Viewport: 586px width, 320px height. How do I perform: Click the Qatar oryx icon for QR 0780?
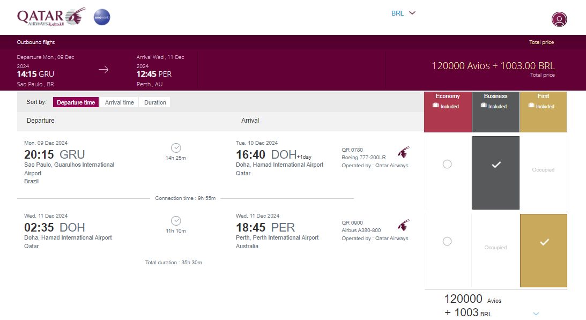click(x=404, y=153)
